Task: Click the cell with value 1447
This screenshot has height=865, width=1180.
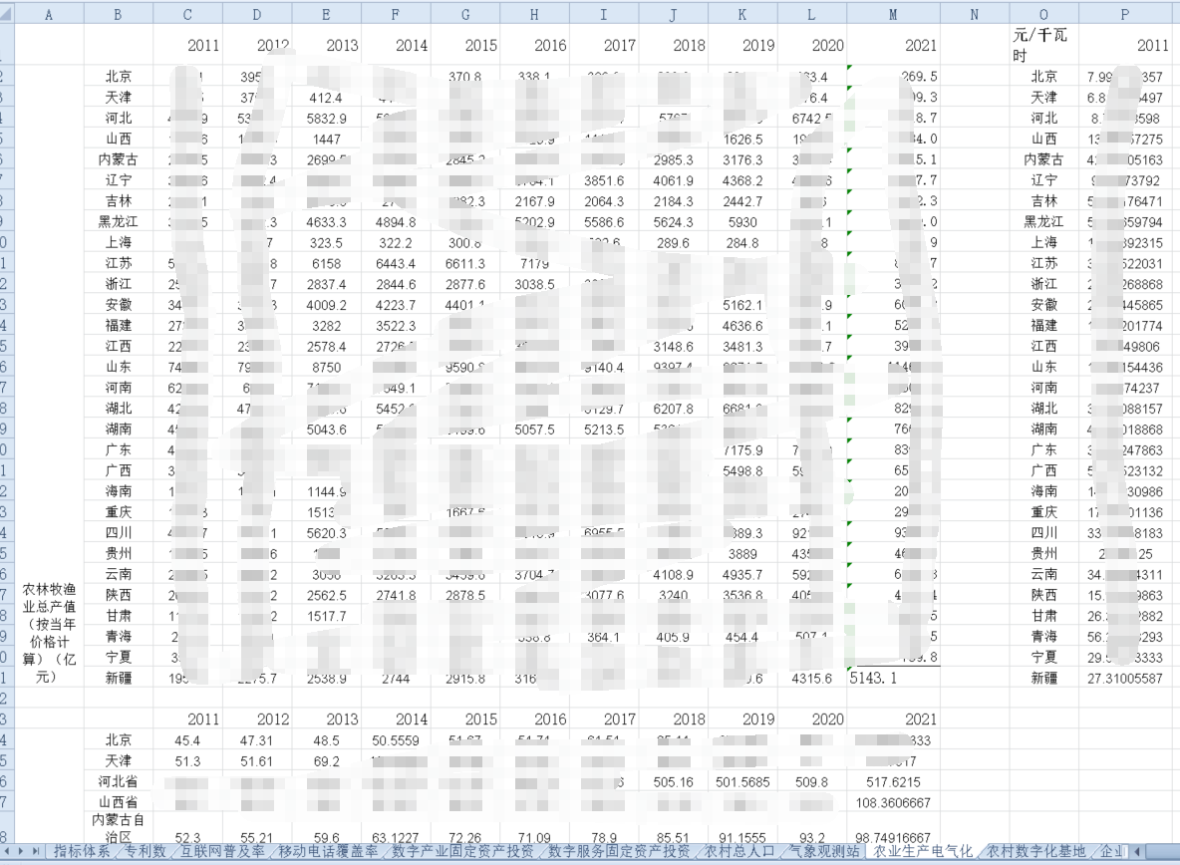Action: tap(326, 140)
